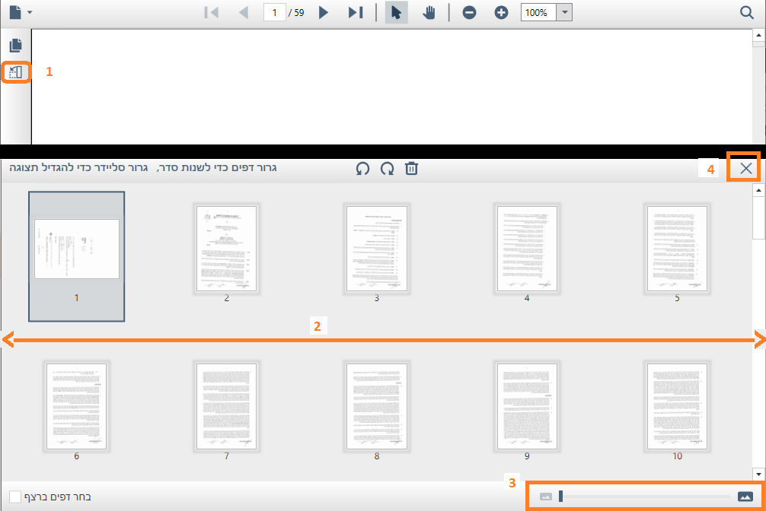Jump to the last page
The image size is (766, 511).
pyautogui.click(x=355, y=13)
